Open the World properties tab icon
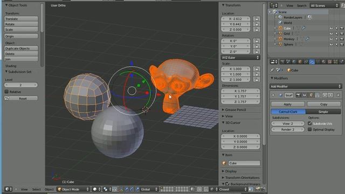Image resolution: width=345 pixels, height=194 pixels. [294, 62]
